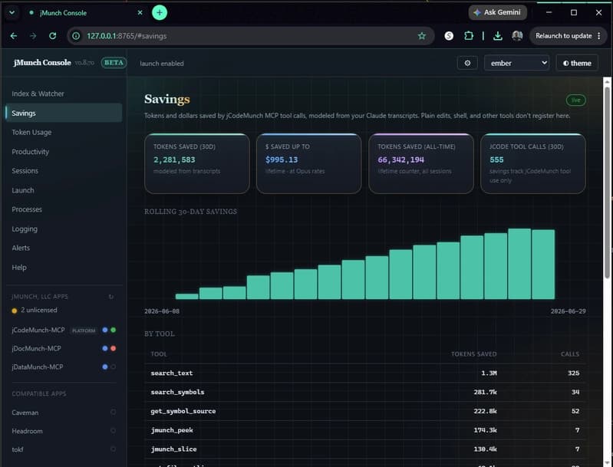Click Tokens Saved (All-Time) card
Screen dimensions: 613x467
click(x=421, y=163)
